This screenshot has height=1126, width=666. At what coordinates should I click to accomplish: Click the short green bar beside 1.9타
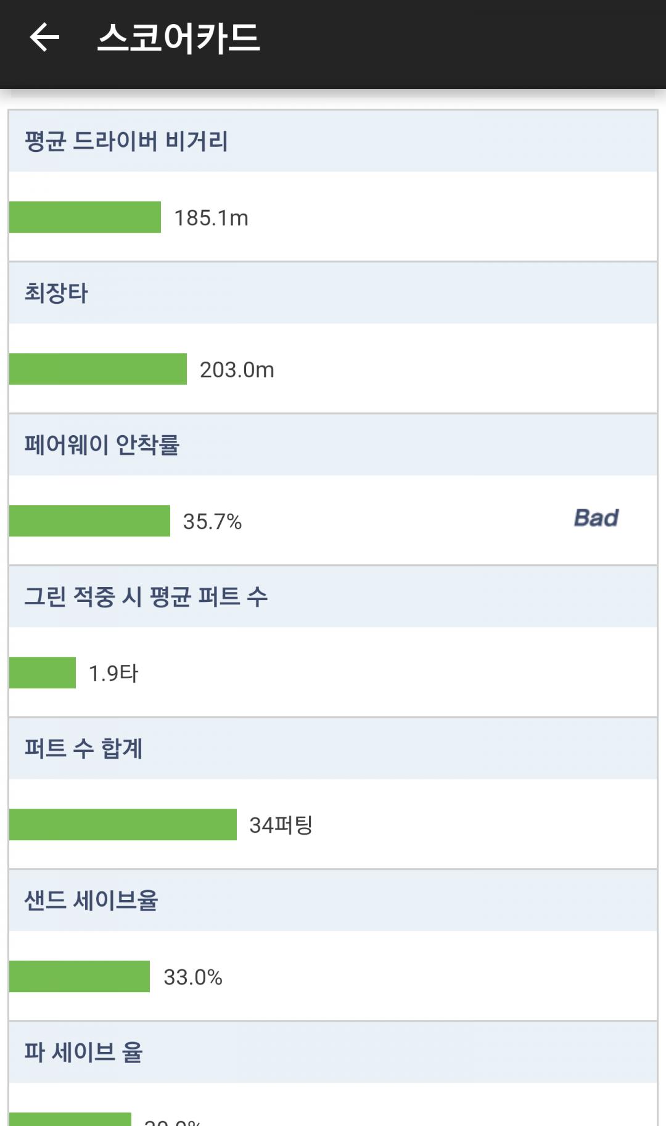pyautogui.click(x=43, y=673)
